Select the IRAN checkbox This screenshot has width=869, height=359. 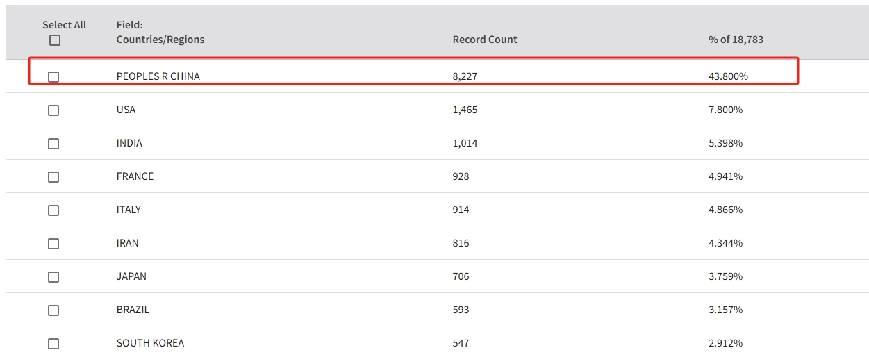[x=53, y=244]
